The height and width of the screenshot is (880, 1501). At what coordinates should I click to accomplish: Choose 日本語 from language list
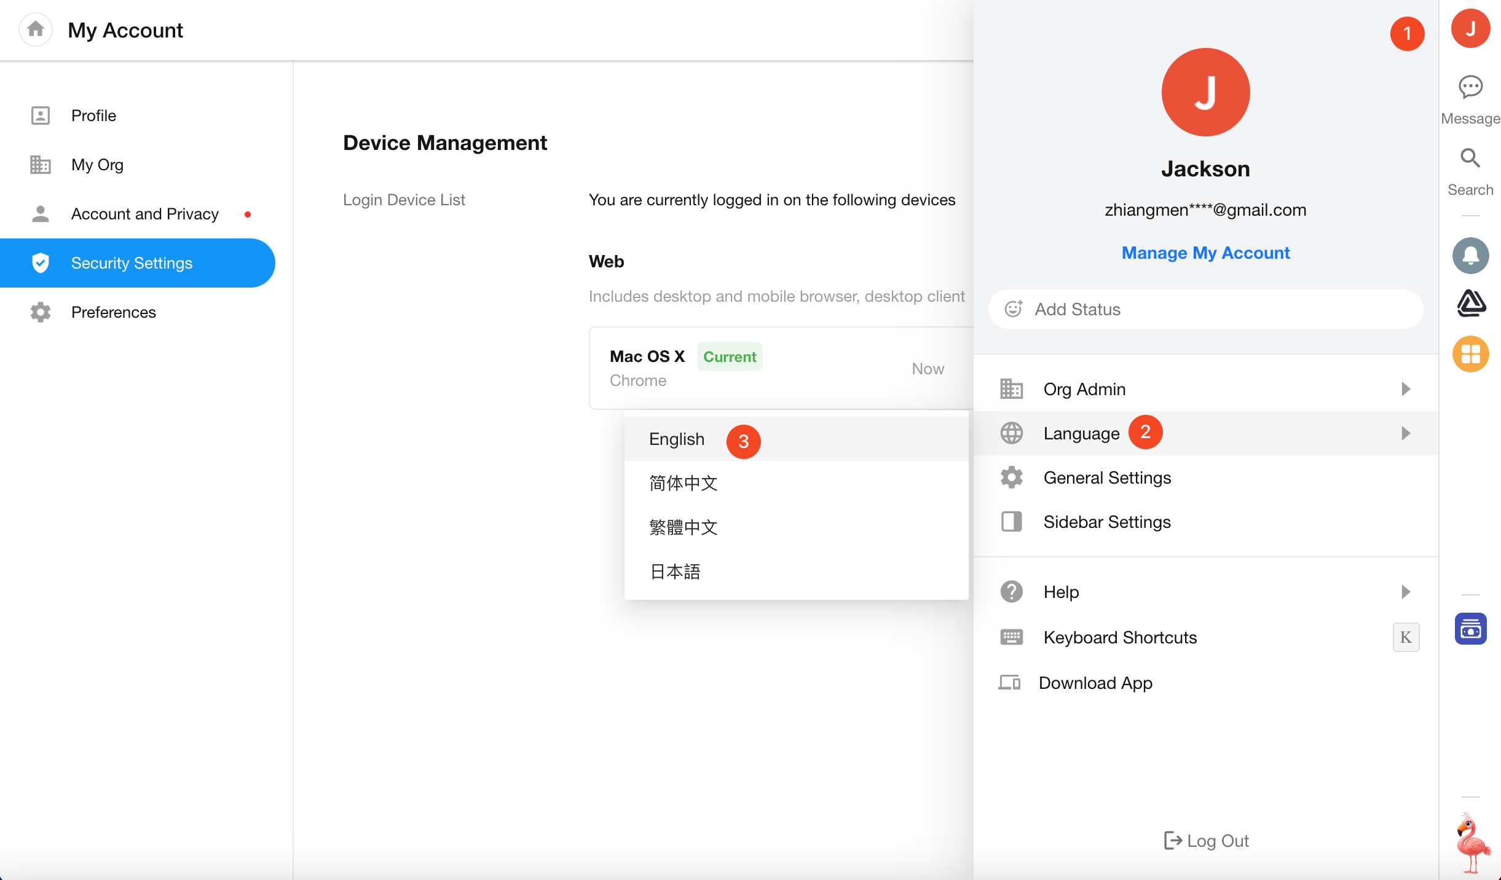click(x=674, y=572)
